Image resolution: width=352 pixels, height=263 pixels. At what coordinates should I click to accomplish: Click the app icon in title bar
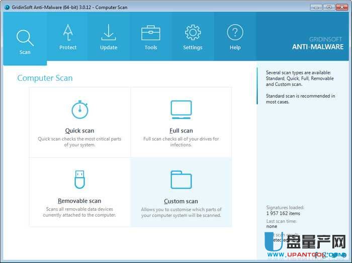6,7
